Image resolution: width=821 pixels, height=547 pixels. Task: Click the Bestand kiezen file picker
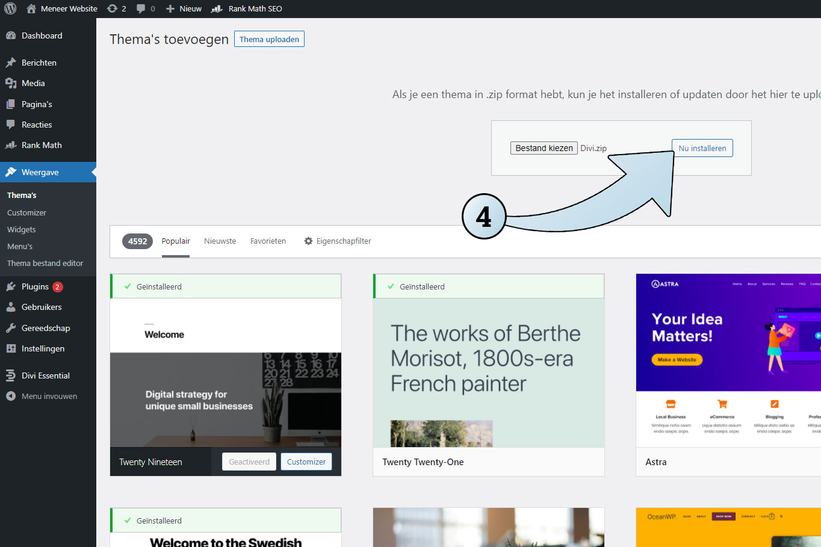click(544, 147)
